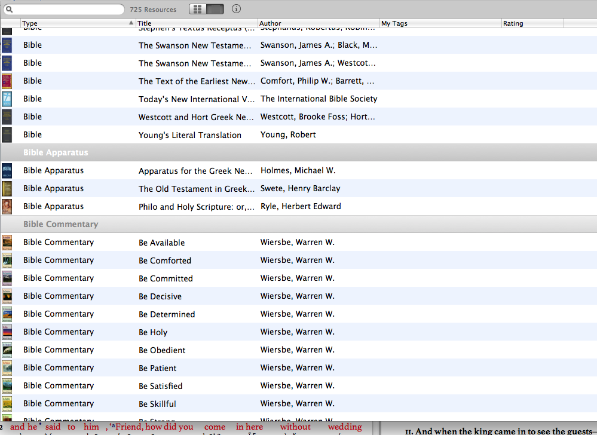Image resolution: width=597 pixels, height=435 pixels.
Task: Open Westcott and Hort Greek Ne... title
Action: [x=196, y=117]
